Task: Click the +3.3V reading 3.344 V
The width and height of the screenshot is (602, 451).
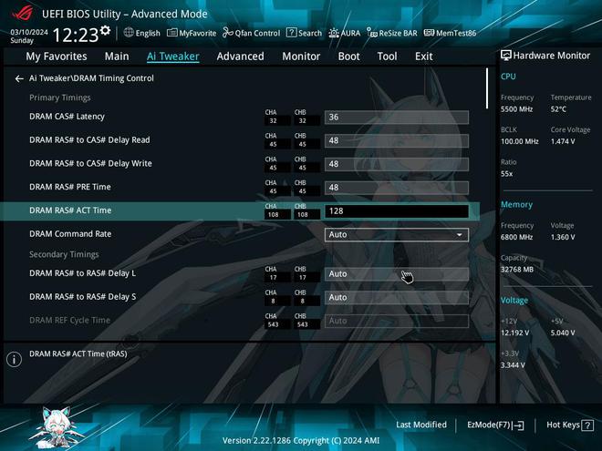Action: [513, 365]
